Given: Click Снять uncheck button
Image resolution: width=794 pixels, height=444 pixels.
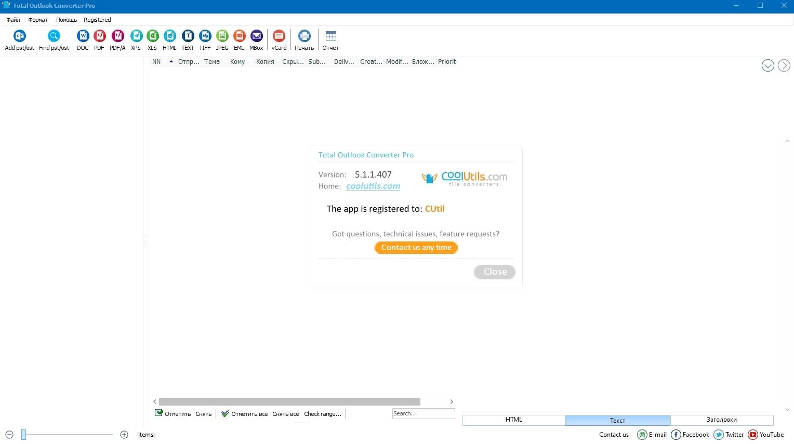Looking at the screenshot, I should pyautogui.click(x=204, y=414).
